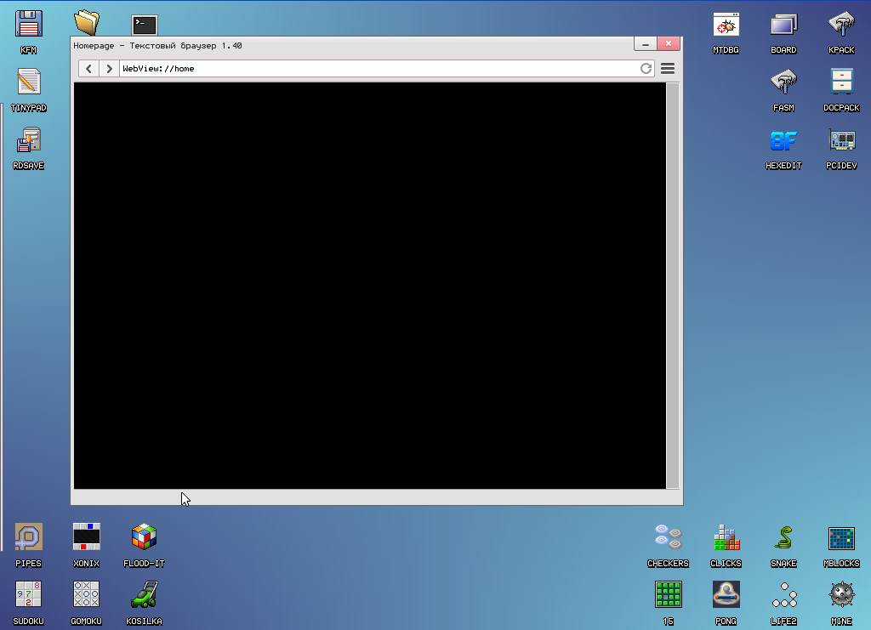Click the Back navigation arrow
The width and height of the screenshot is (871, 630).
tap(88, 68)
